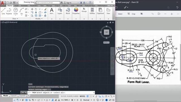
Task: Click the Scale tool in Modify panel
Action: [x=36, y=16]
